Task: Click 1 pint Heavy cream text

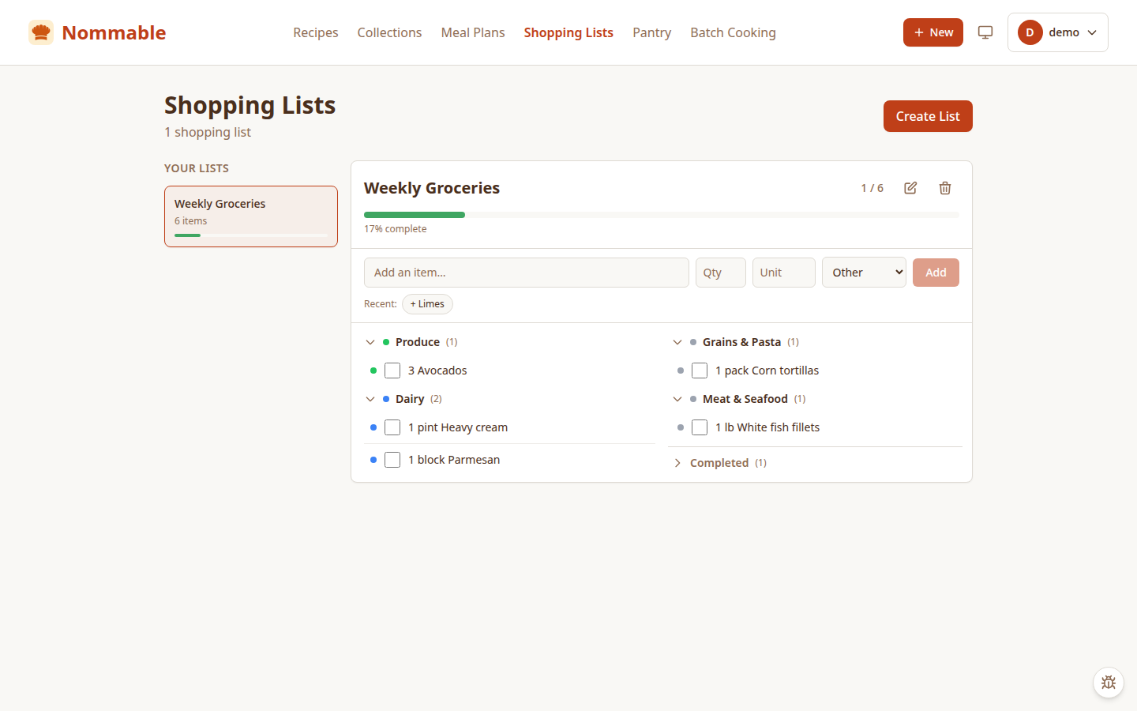Action: tap(458, 427)
